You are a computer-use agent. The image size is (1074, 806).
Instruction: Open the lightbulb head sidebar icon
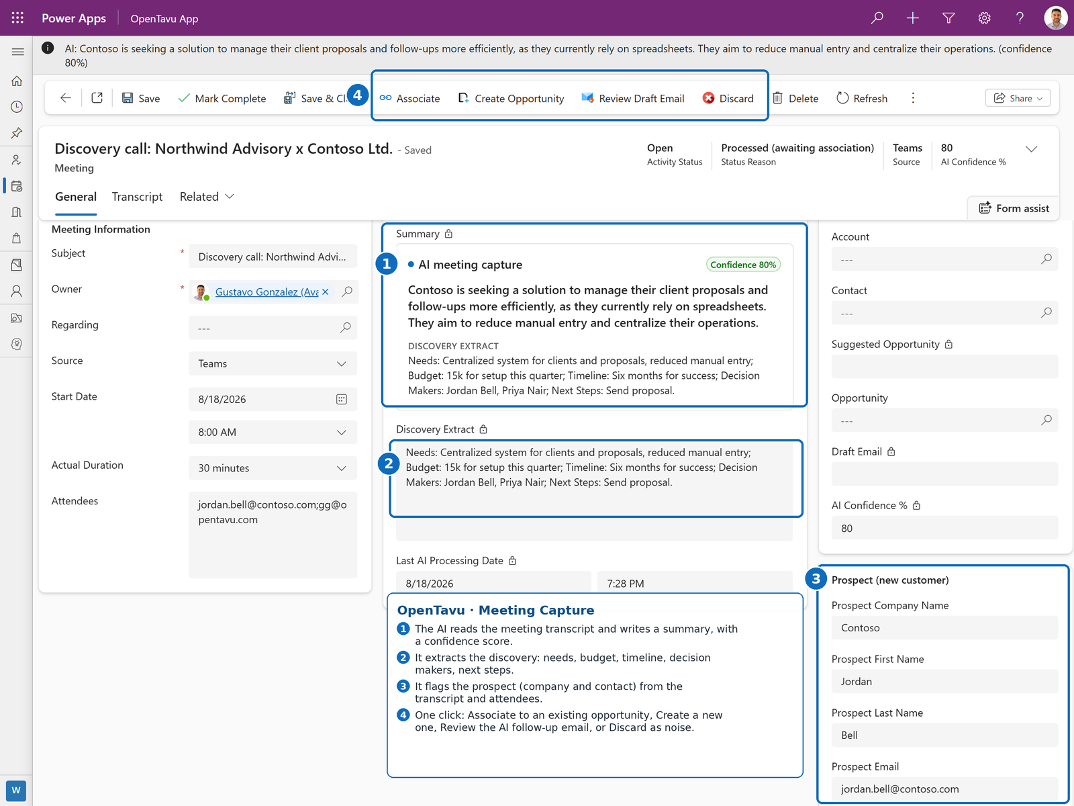coord(17,344)
